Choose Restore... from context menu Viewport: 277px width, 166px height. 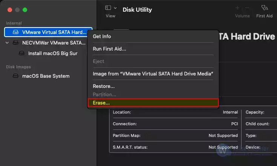pos(153,86)
